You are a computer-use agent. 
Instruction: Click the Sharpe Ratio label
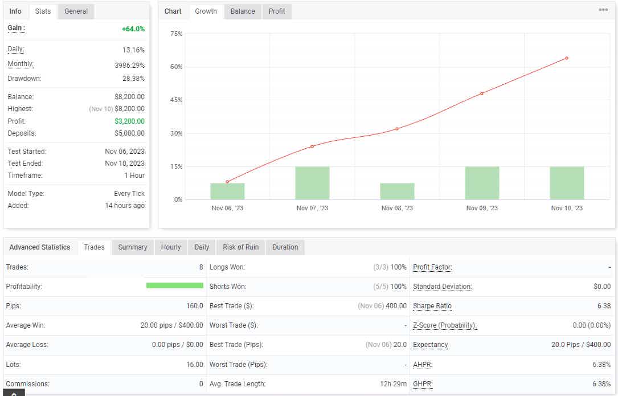click(432, 306)
